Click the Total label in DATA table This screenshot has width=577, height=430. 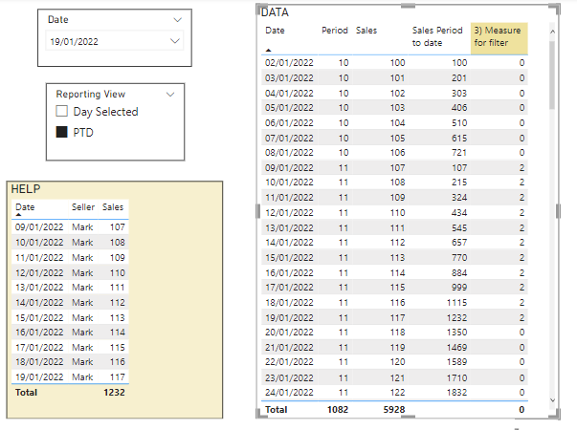(x=276, y=409)
